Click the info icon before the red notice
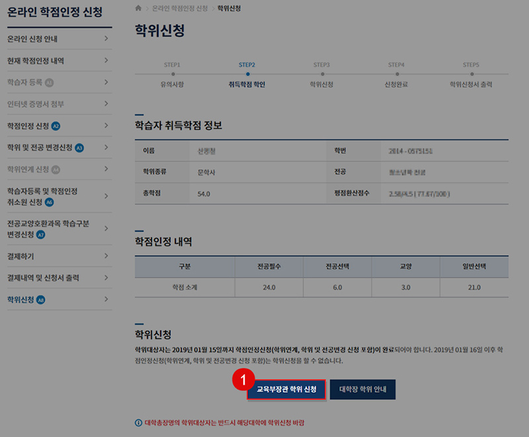Screen dimensions: 529x437 coord(138,422)
